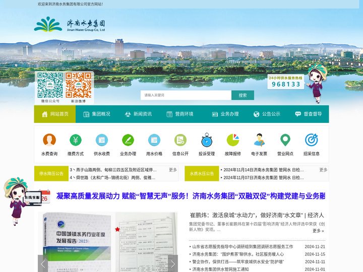Open the 营商环境 menu item
The height and width of the screenshot is (272, 363).
click(180, 114)
